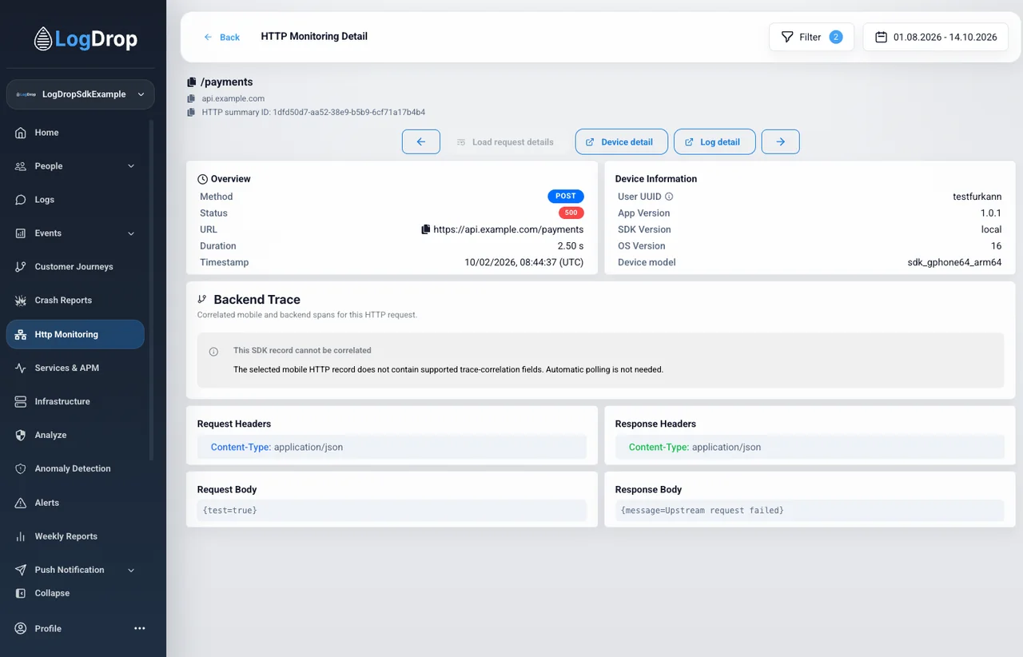This screenshot has width=1023, height=657.
Task: Open the Home page from the sidebar
Action: pos(75,133)
